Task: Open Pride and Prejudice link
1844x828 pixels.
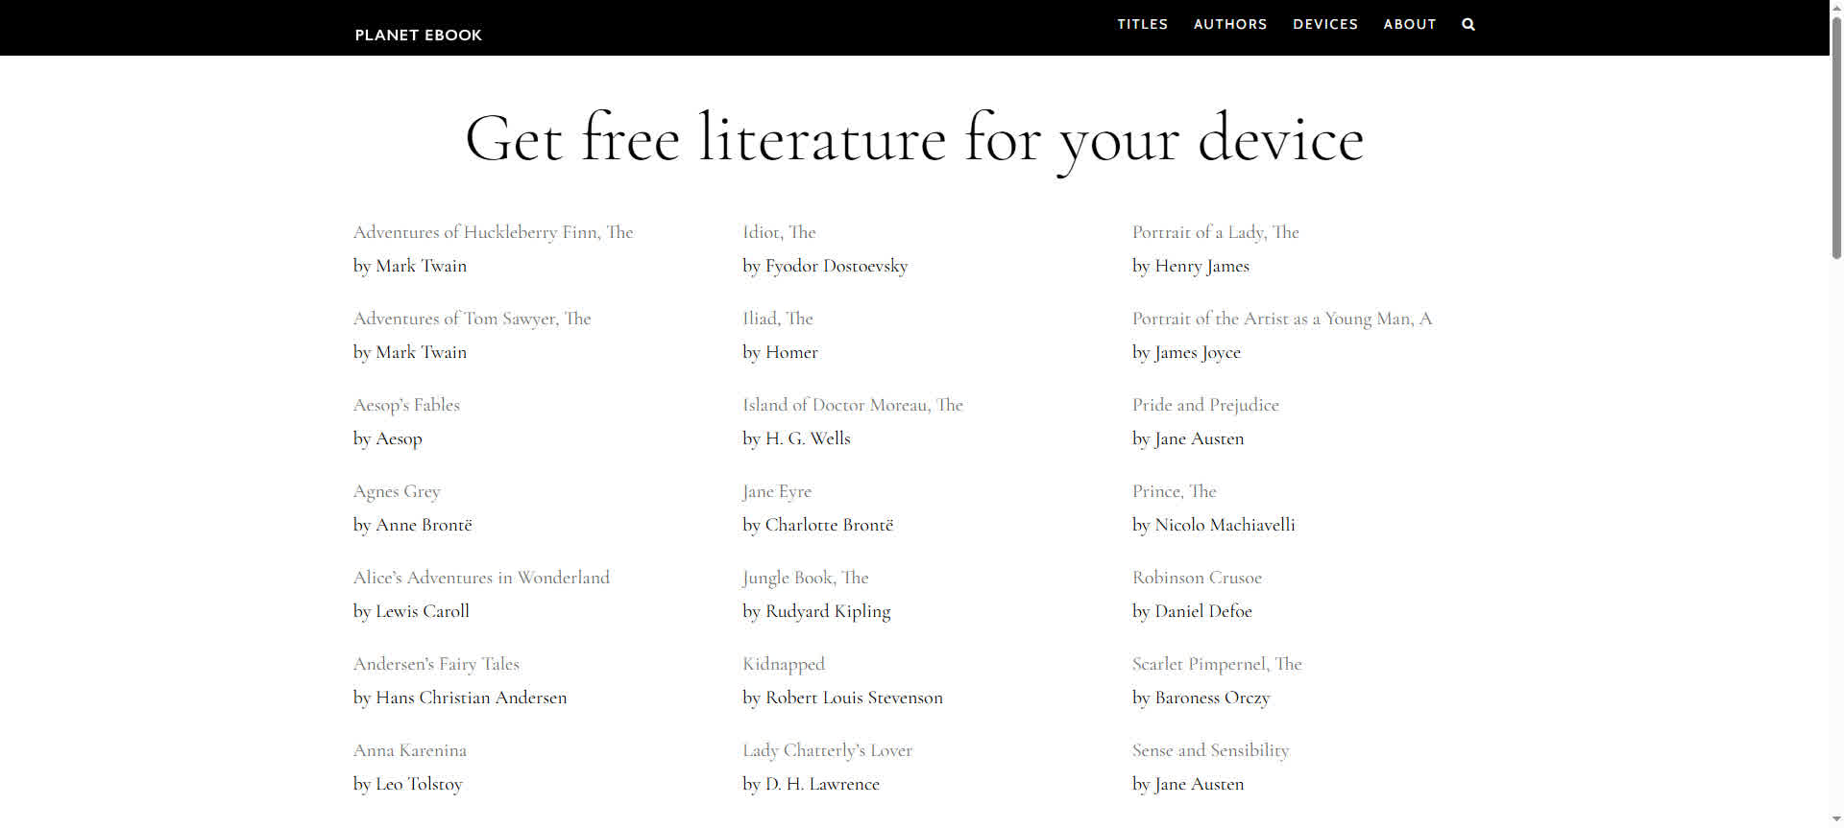Action: (x=1206, y=405)
